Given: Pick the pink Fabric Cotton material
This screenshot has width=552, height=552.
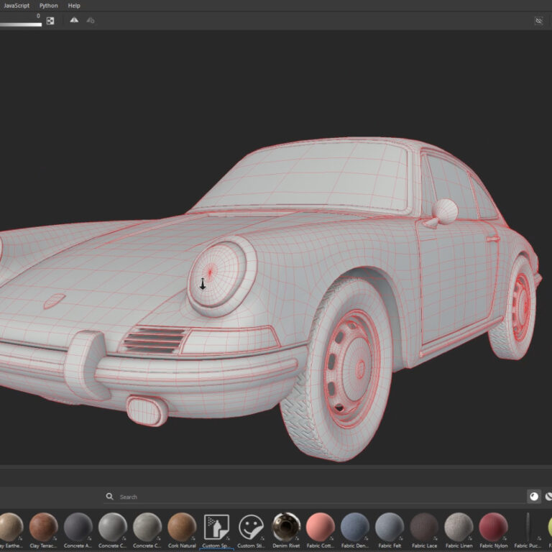Looking at the screenshot, I should point(321,527).
